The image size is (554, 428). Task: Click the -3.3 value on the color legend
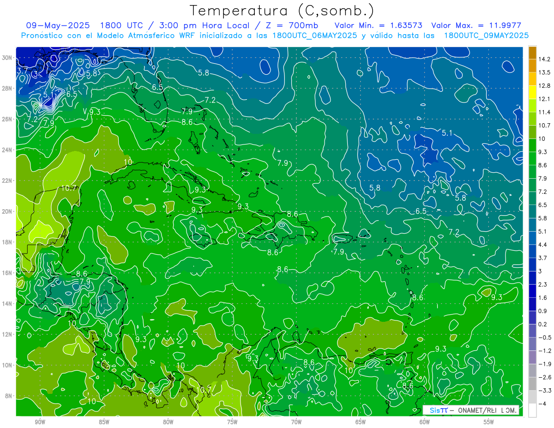(545, 391)
